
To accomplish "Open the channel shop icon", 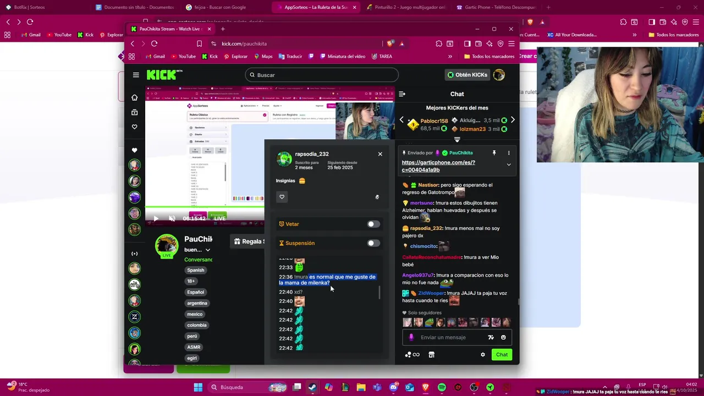I will point(431,355).
